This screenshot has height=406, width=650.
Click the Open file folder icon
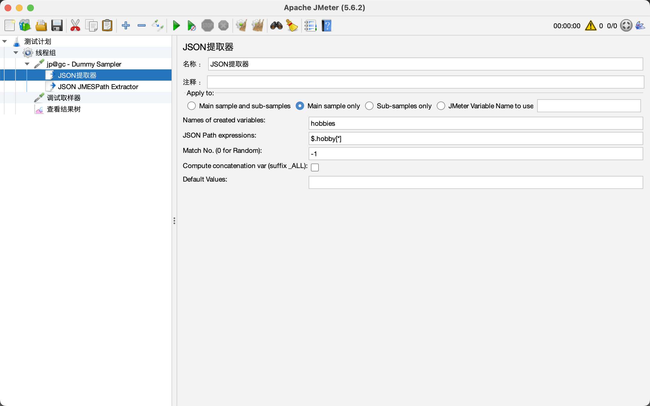(41, 26)
